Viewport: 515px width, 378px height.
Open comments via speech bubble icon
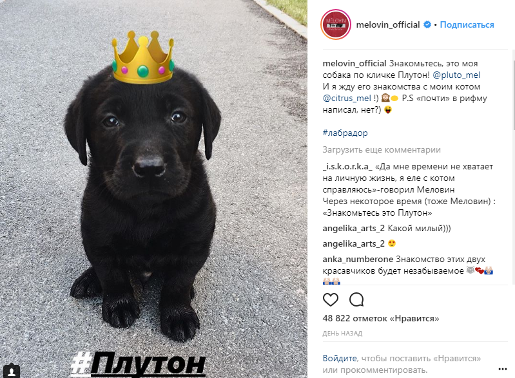click(x=356, y=299)
